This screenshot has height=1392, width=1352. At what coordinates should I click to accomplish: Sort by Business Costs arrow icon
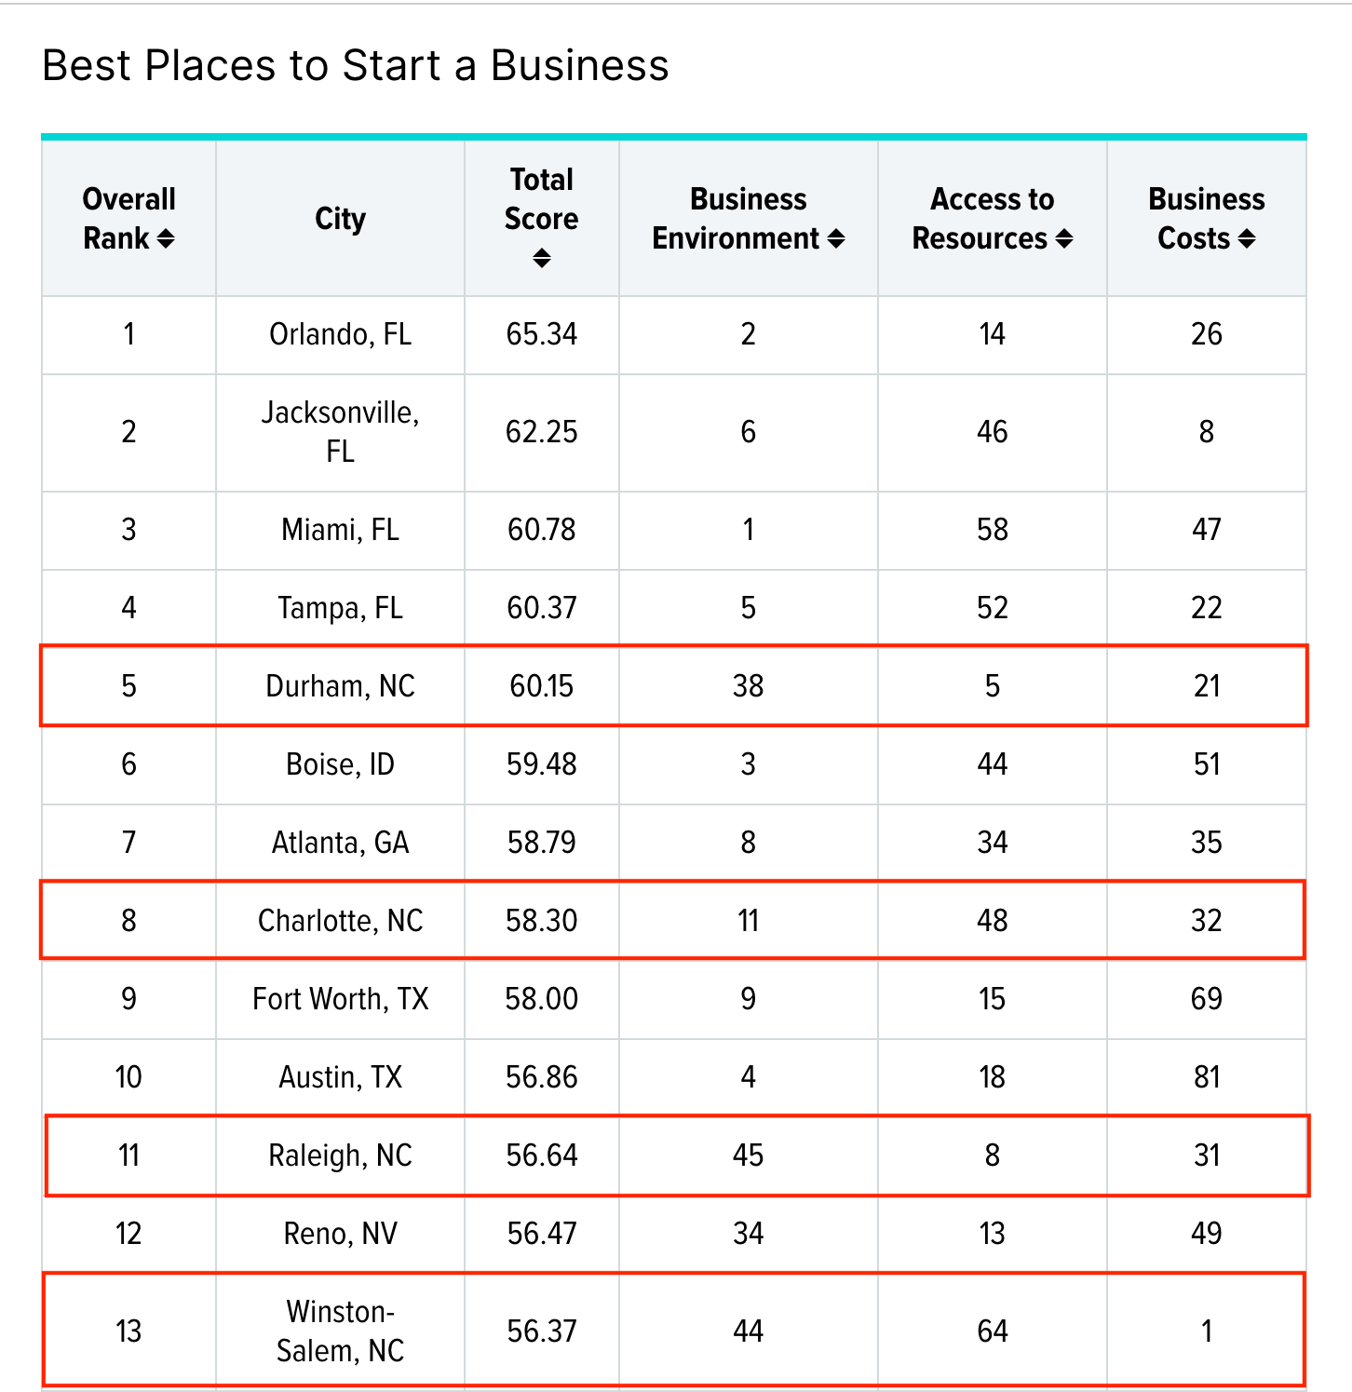click(1247, 239)
